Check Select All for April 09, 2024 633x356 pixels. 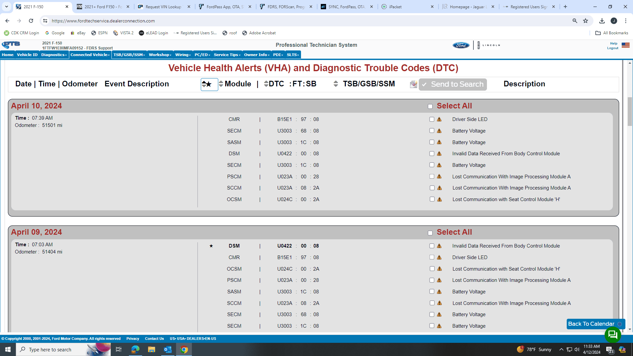pyautogui.click(x=430, y=233)
